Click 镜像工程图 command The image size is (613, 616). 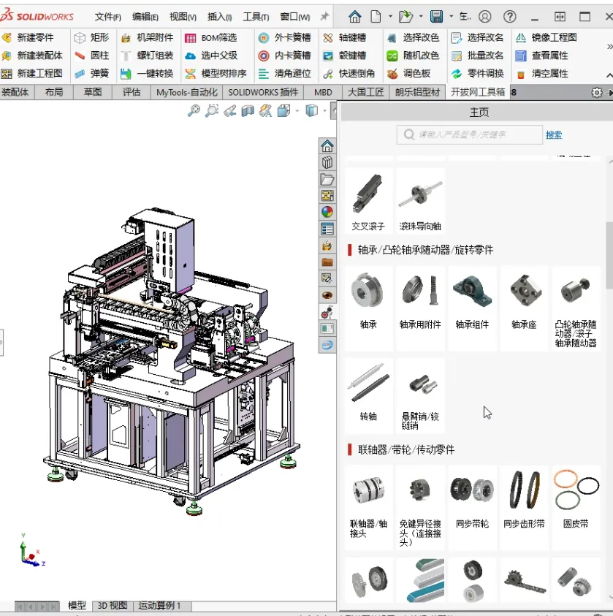547,38
